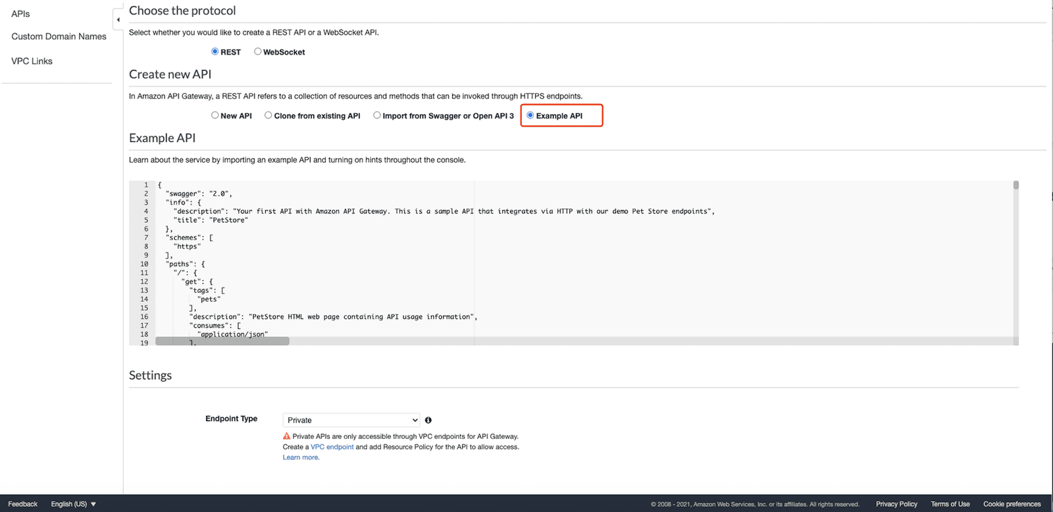Viewport: 1053px width, 512px height.
Task: Click the PetStore HTML web page description line
Action: [x=333, y=317]
